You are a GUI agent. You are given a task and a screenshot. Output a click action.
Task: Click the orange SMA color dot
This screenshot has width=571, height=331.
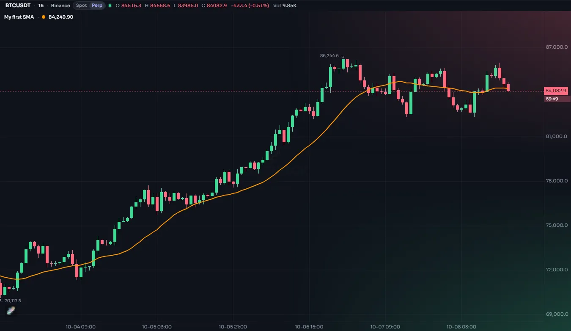pos(44,17)
